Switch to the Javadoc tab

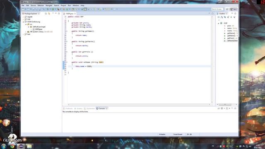[78, 108]
